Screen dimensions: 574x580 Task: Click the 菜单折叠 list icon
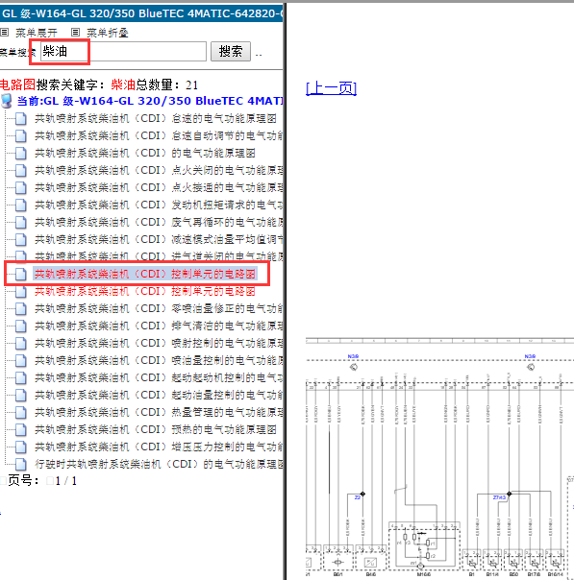point(75,33)
